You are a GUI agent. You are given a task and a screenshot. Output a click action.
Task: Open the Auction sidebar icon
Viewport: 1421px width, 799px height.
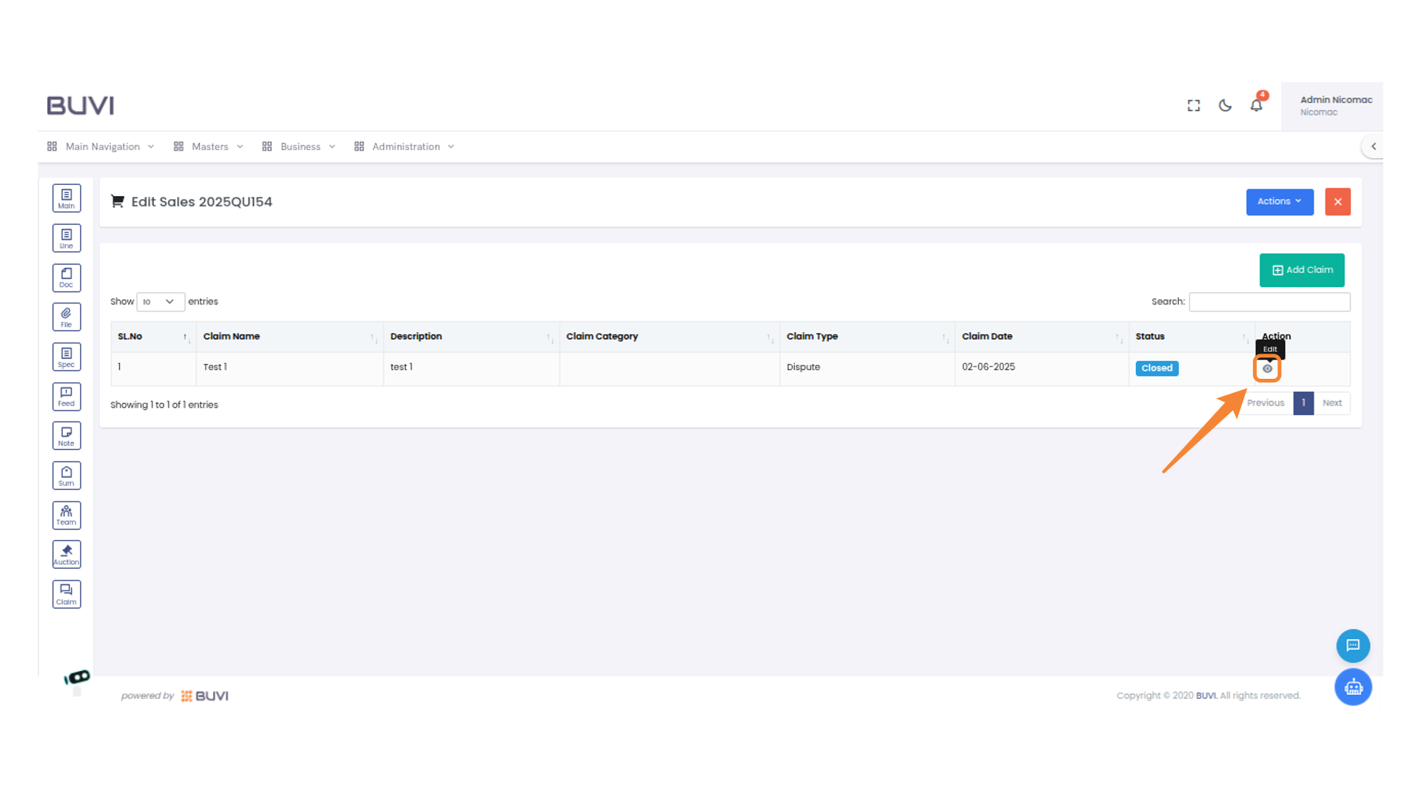67,554
